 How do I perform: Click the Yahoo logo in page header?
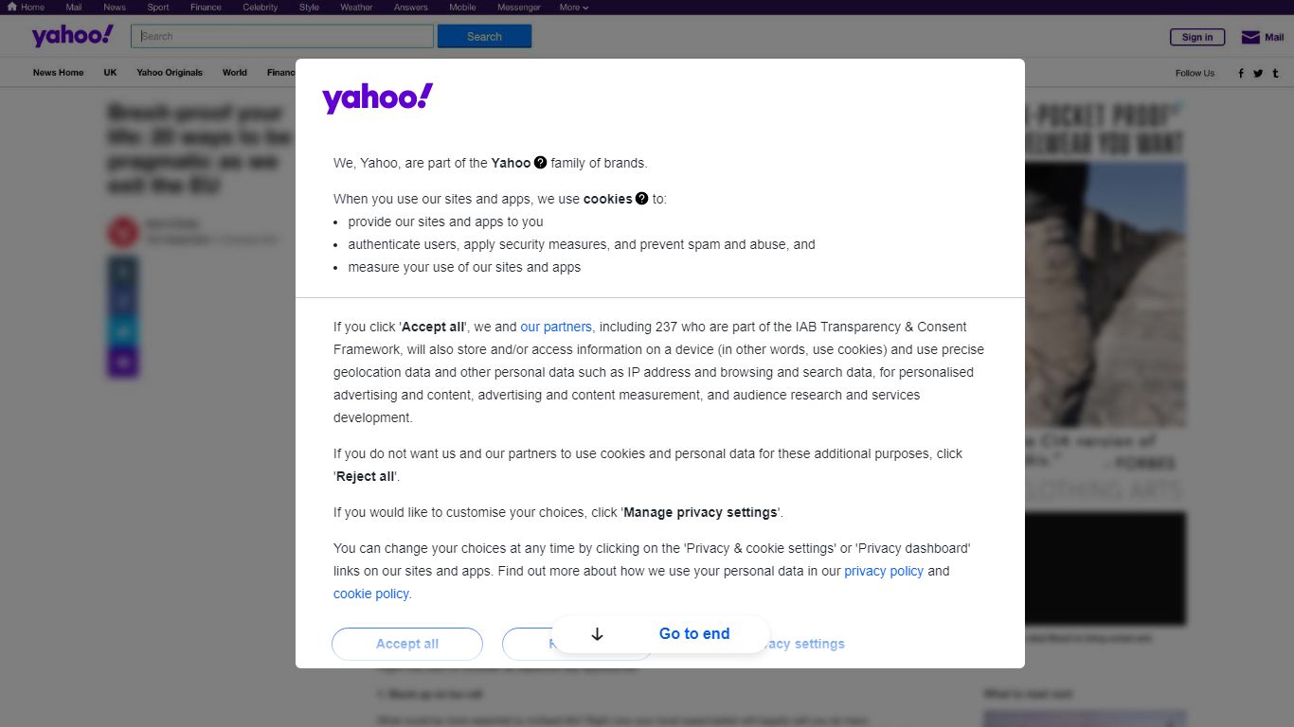point(72,36)
